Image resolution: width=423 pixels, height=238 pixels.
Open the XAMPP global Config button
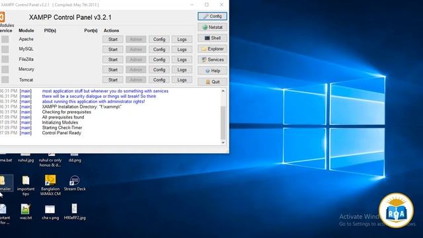pyautogui.click(x=212, y=17)
